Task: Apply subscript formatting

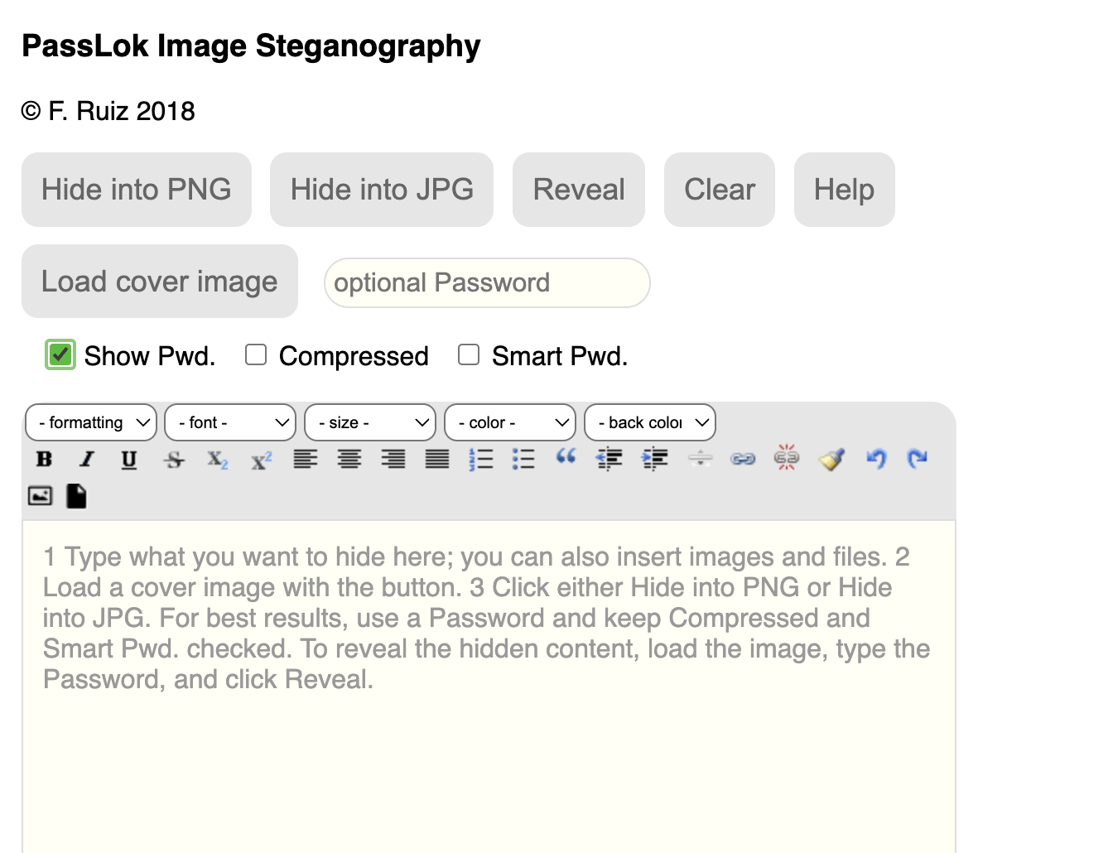Action: [x=218, y=459]
